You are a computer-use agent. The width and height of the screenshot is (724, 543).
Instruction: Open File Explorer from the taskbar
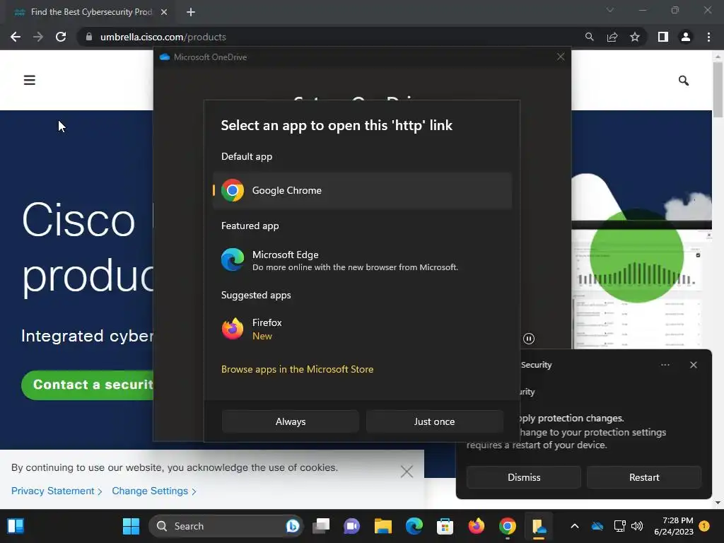tap(383, 526)
